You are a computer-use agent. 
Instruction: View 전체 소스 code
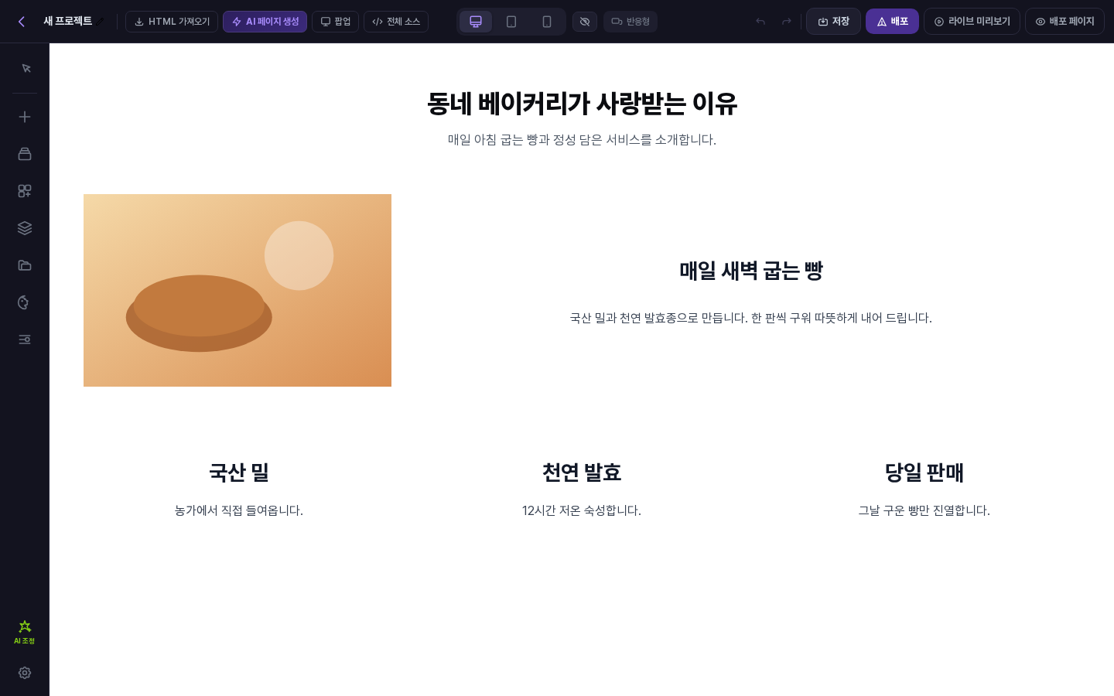(x=396, y=22)
